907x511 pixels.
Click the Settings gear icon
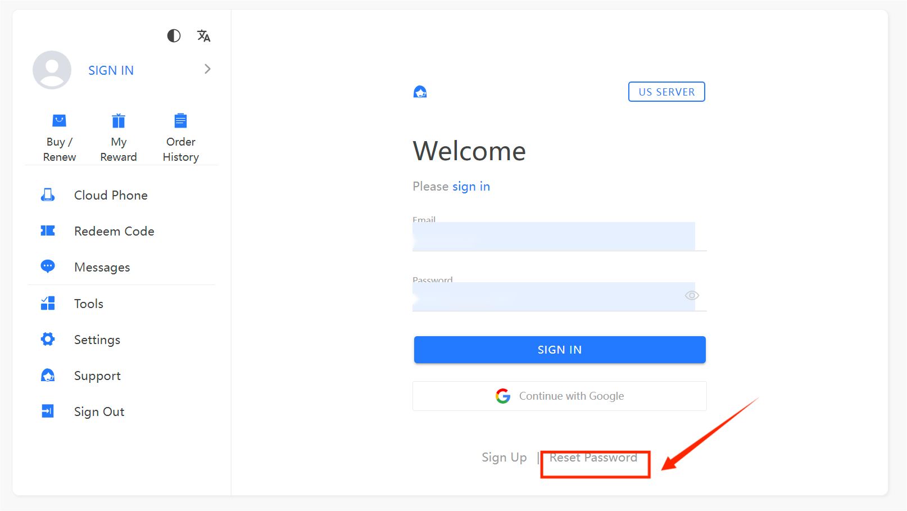point(48,339)
